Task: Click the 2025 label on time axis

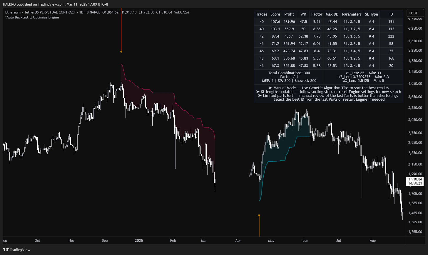Action: pos(139,241)
